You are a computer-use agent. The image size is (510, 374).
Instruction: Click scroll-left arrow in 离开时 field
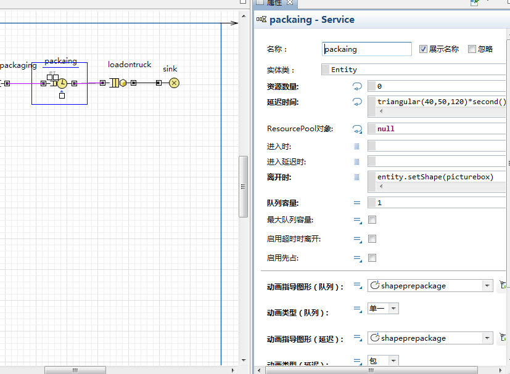381,186
